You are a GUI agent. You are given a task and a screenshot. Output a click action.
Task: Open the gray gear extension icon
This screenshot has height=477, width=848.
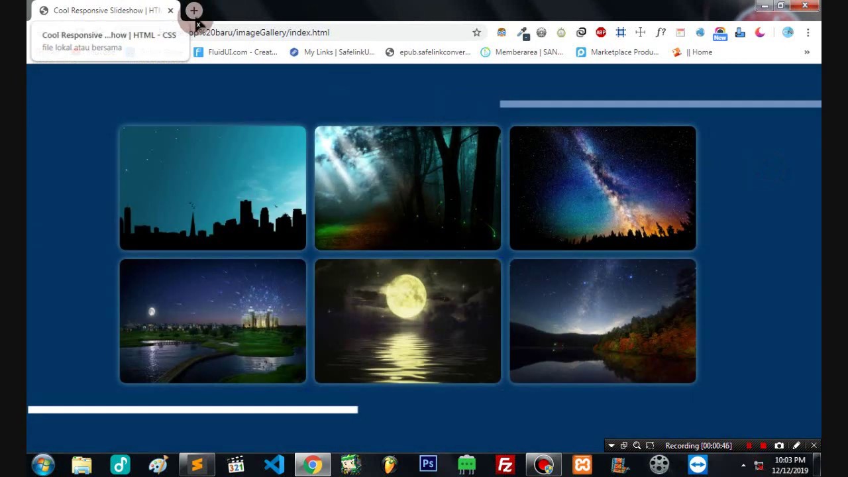point(541,32)
